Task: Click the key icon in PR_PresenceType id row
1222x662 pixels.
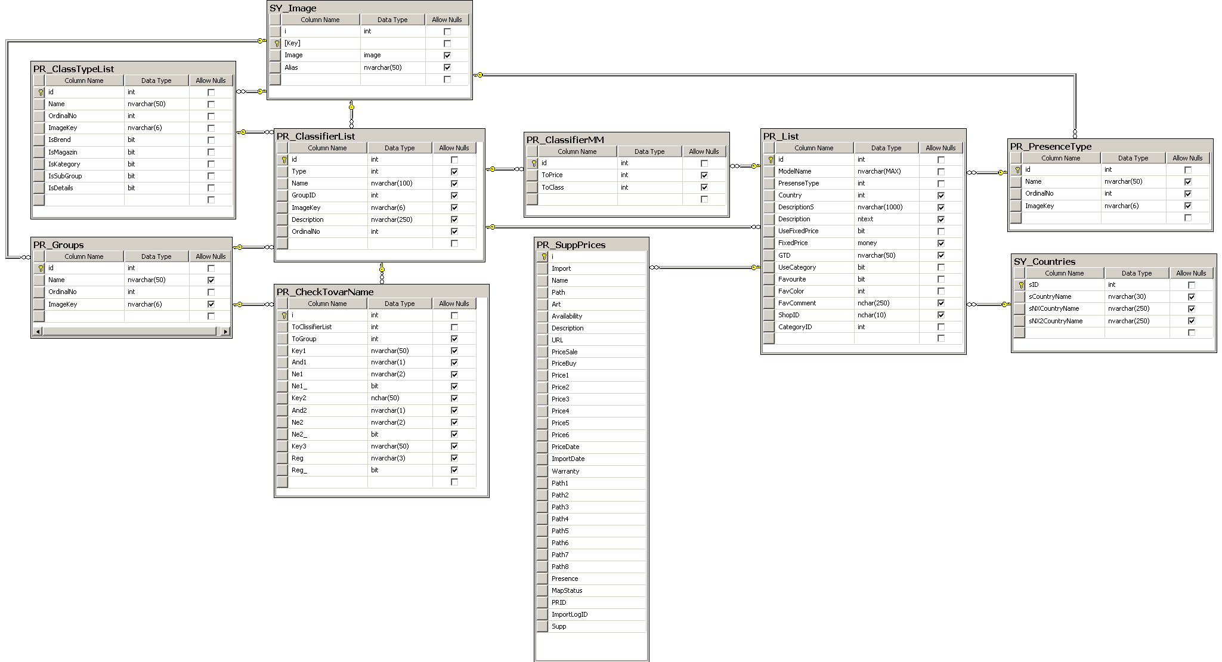Action: click(1017, 170)
